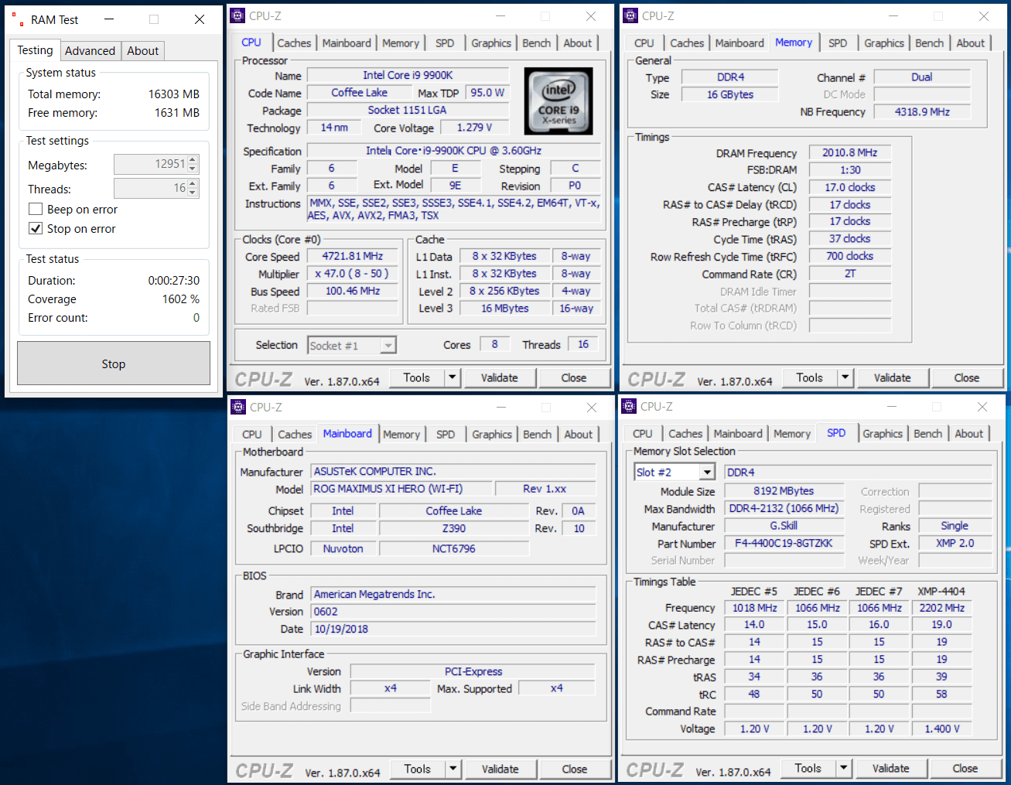Click the XMP-4404 column header
Viewport: 1011px width, 785px height.
coord(941,591)
